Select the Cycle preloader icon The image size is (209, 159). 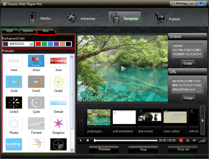pos(36,102)
